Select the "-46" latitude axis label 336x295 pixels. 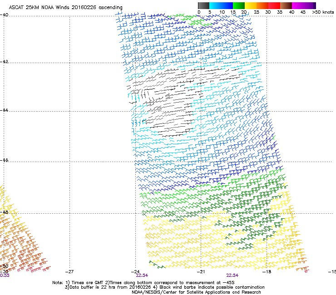point(4,160)
